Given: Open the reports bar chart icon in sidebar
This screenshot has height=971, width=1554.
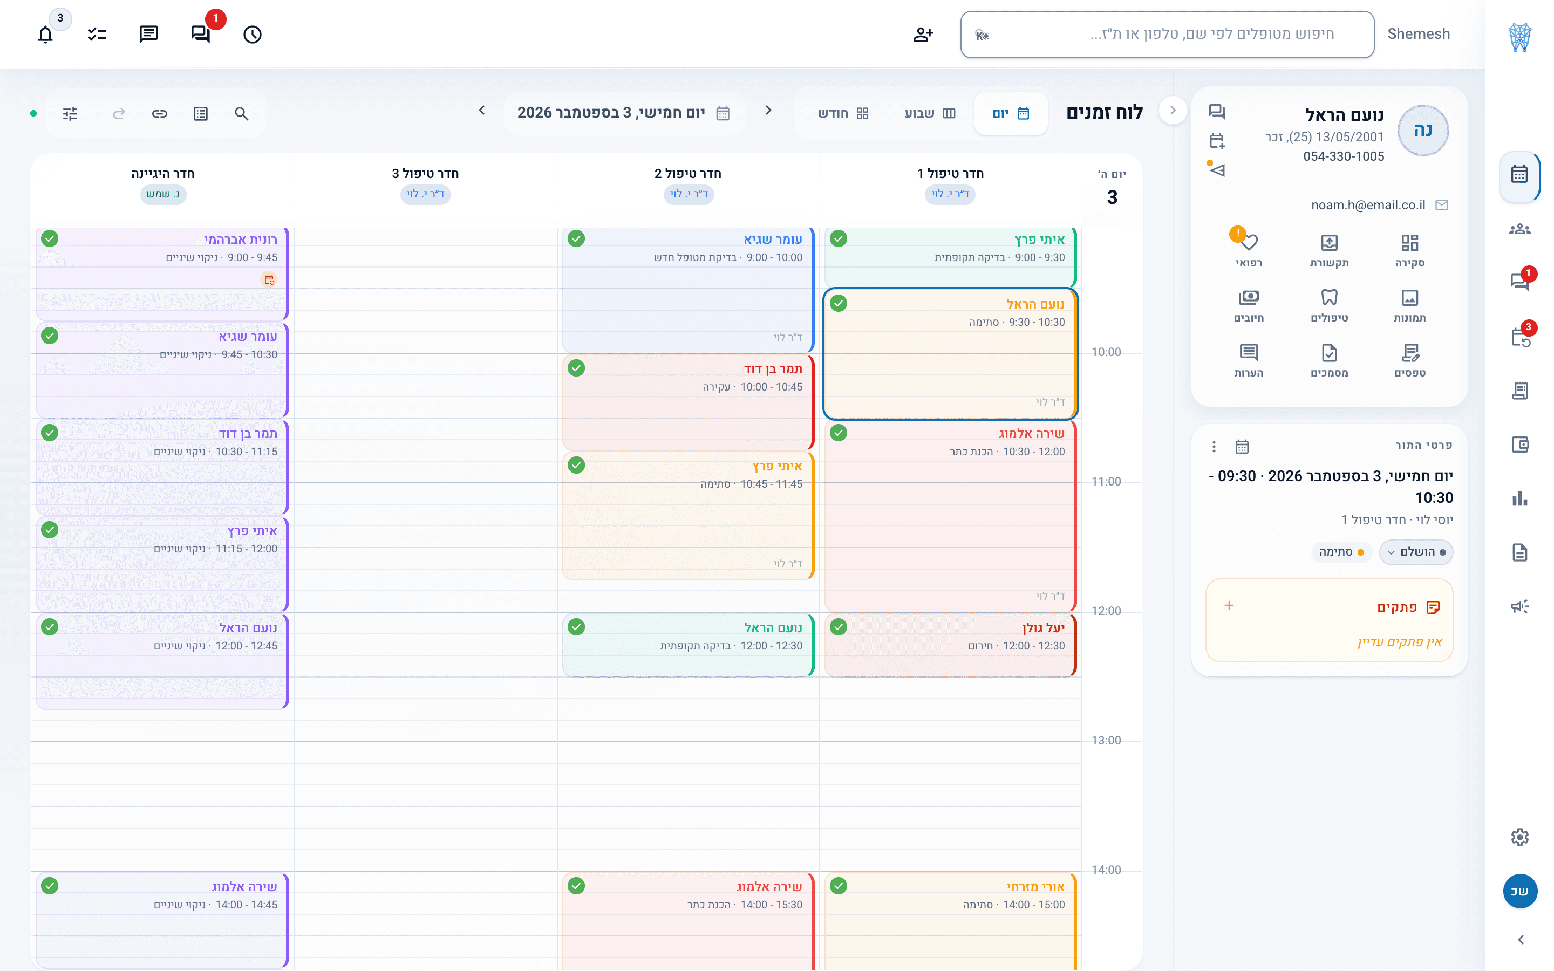Looking at the screenshot, I should click(x=1519, y=499).
